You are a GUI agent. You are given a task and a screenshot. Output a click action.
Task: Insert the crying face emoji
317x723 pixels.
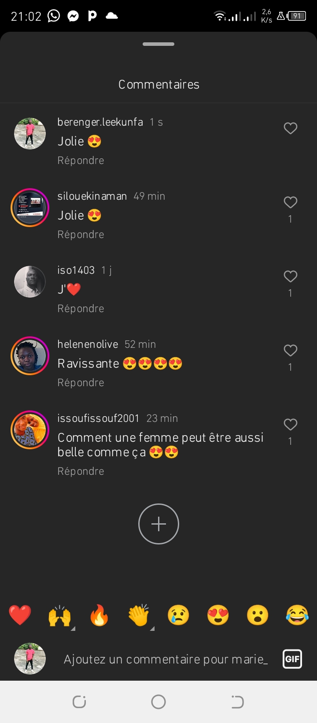tap(178, 615)
